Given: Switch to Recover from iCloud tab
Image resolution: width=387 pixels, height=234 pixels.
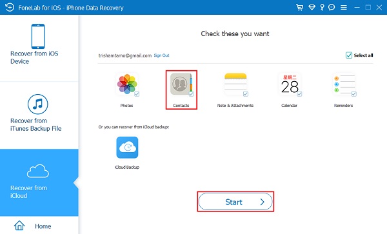Looking at the screenshot, I should tap(39, 182).
